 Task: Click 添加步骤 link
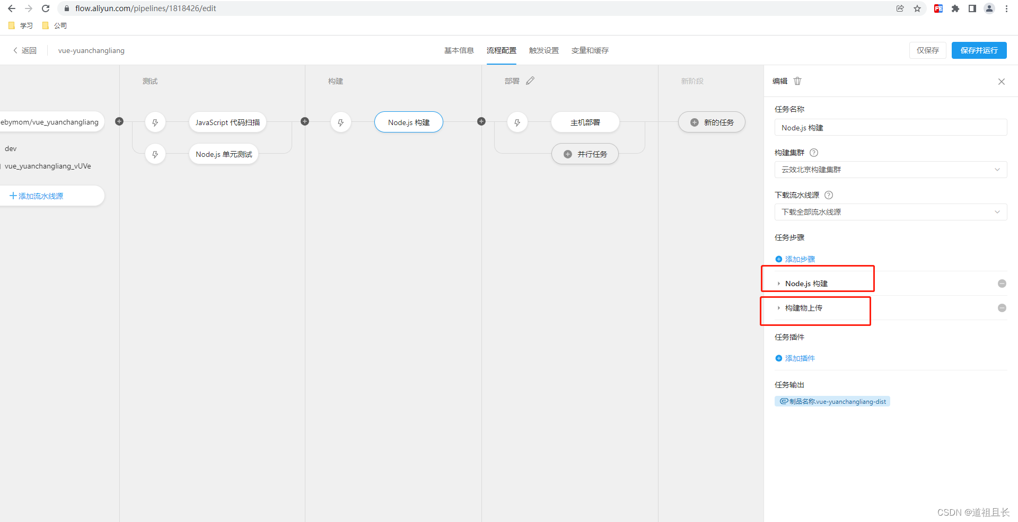coord(795,259)
